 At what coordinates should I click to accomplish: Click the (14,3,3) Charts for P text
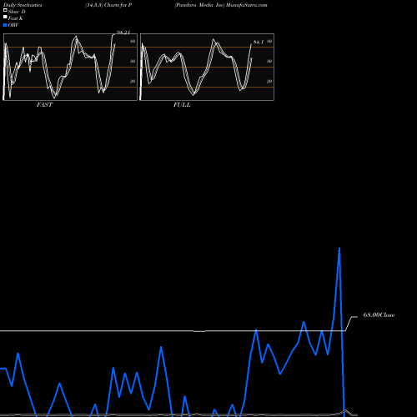pos(108,5)
